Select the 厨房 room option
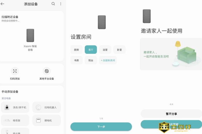This screenshot has height=134, width=202. [76, 50]
